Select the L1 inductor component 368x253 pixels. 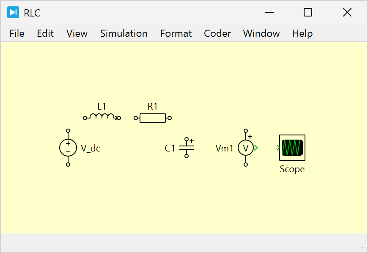point(102,117)
